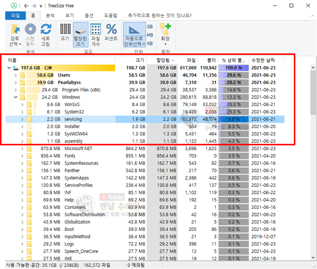Click the Windows folder icon

coord(23,97)
